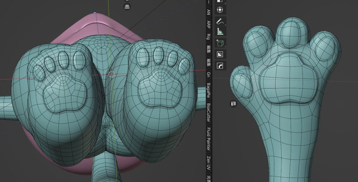Switch to the Rig sidebar tab
Image resolution: width=358 pixels, height=182 pixels.
(x=209, y=37)
